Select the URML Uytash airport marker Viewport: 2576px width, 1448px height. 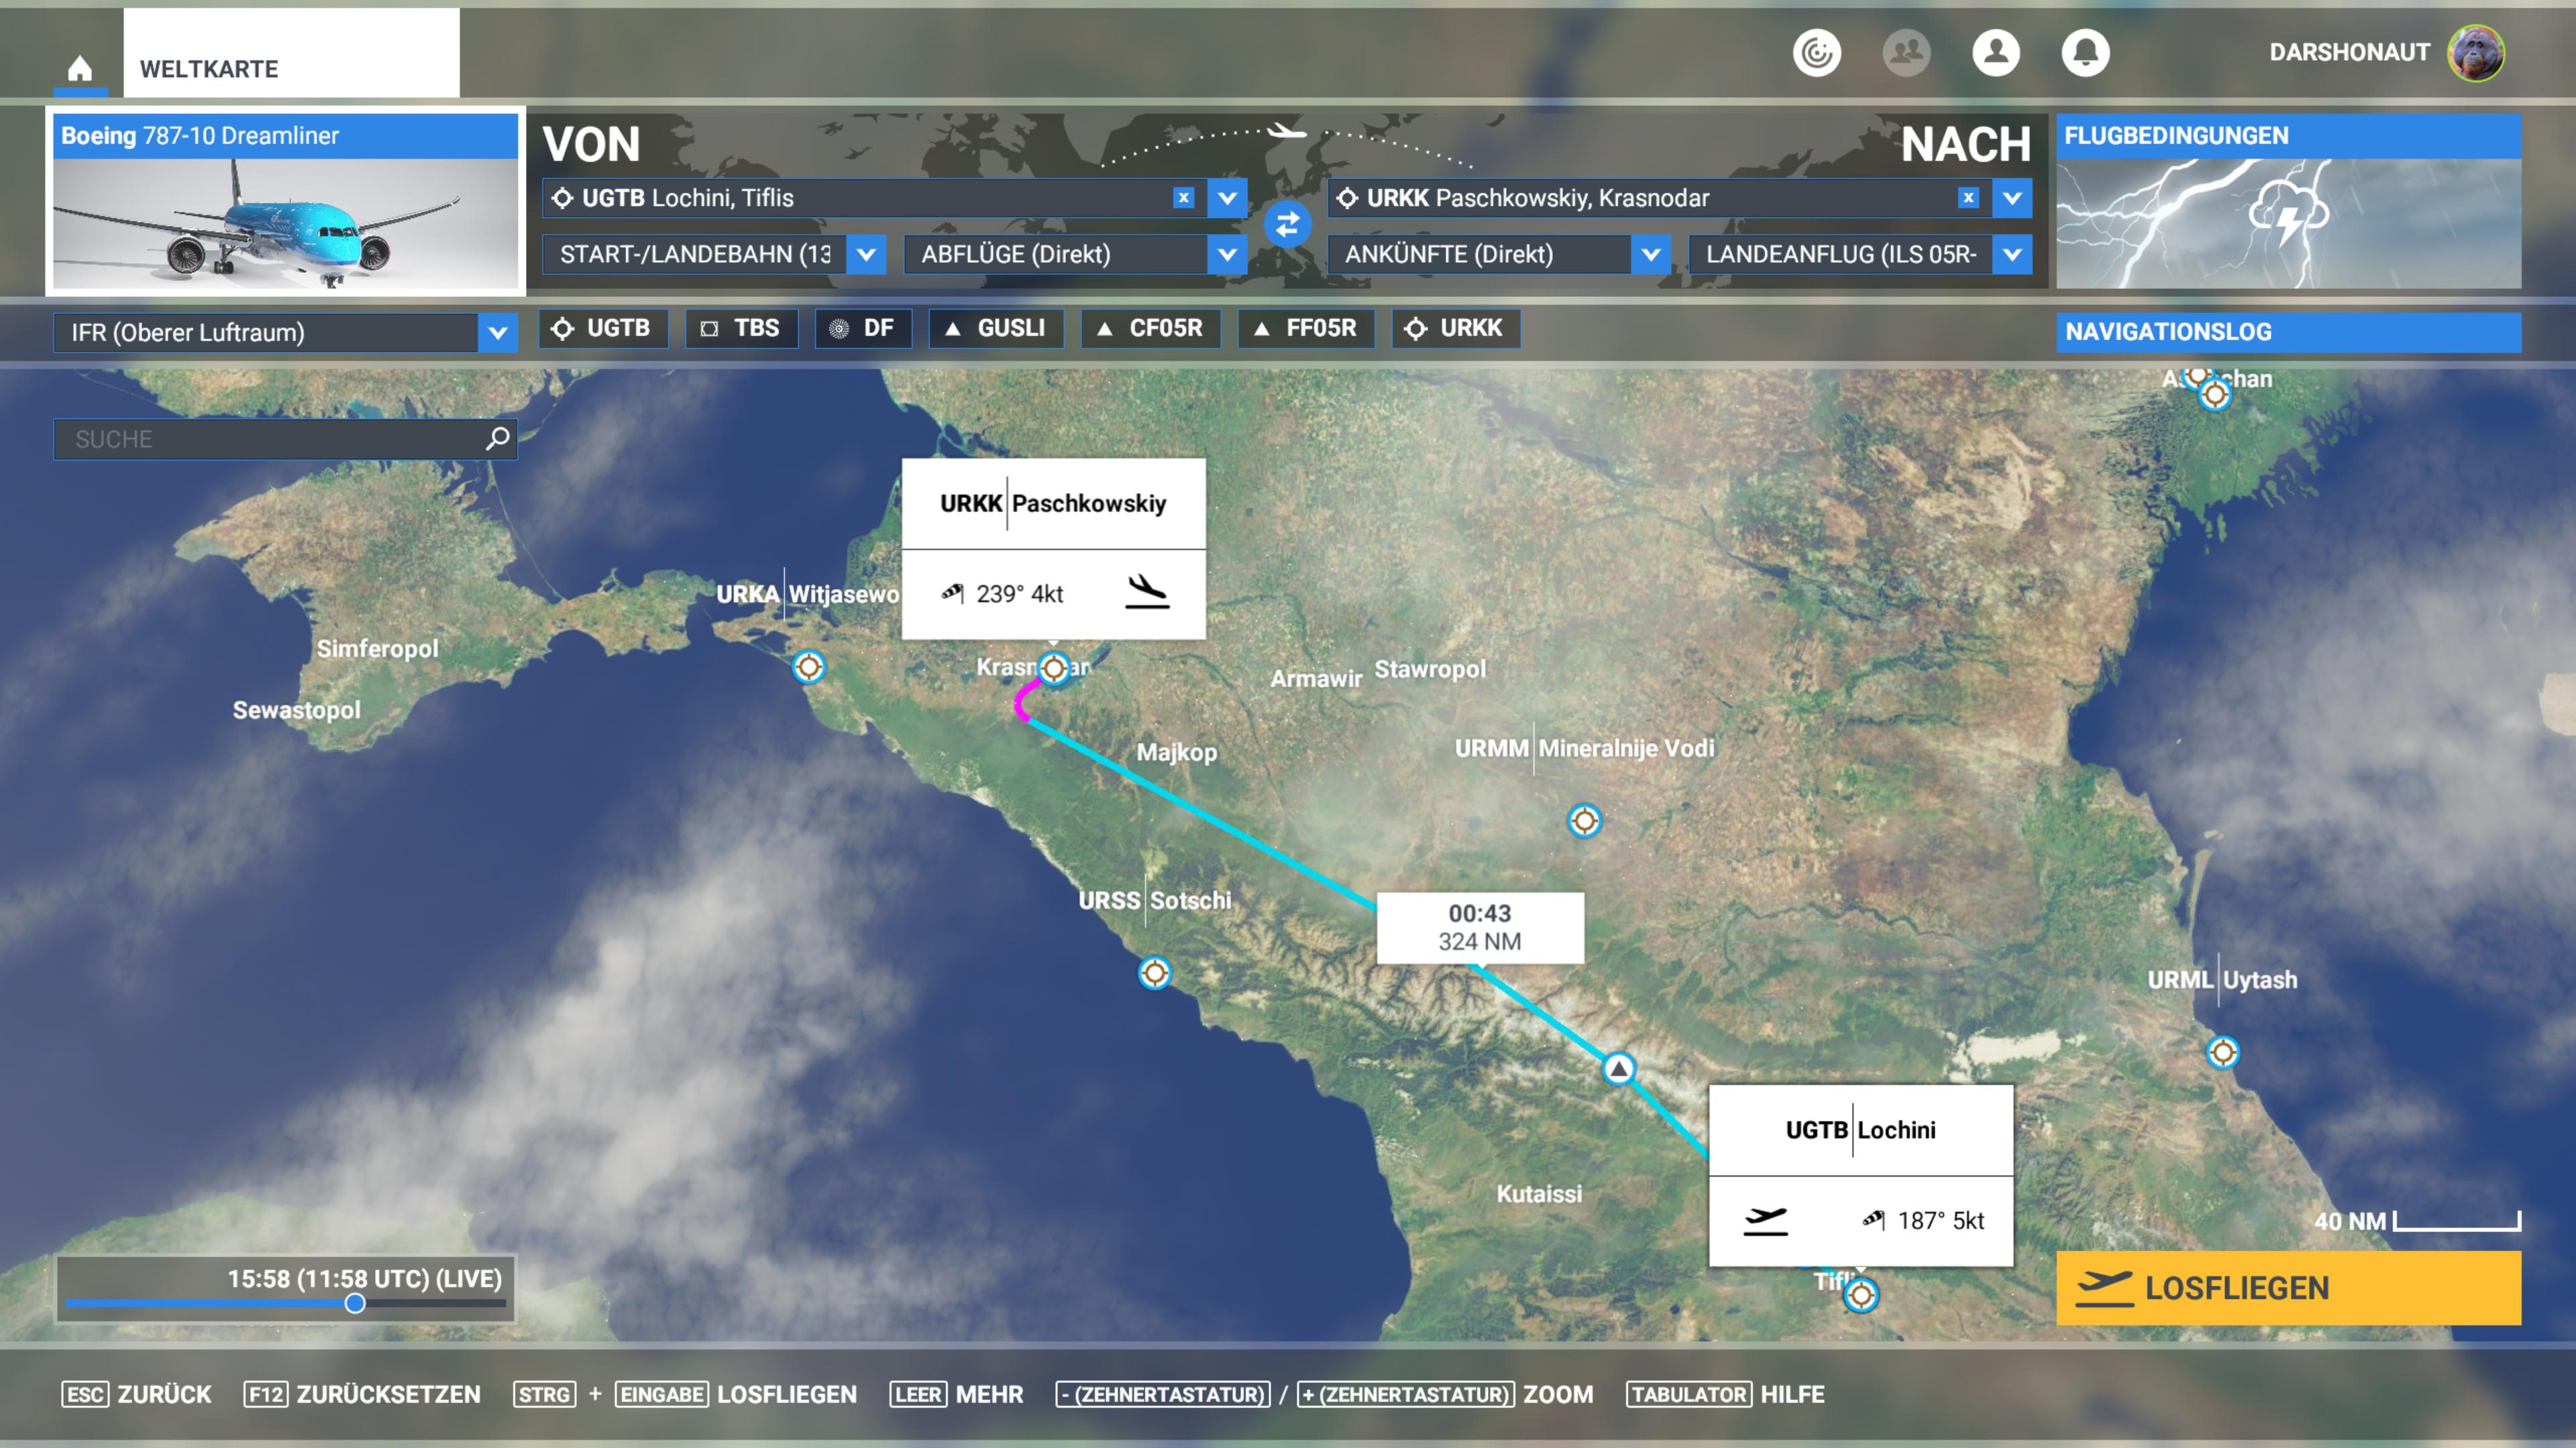coord(2222,1052)
